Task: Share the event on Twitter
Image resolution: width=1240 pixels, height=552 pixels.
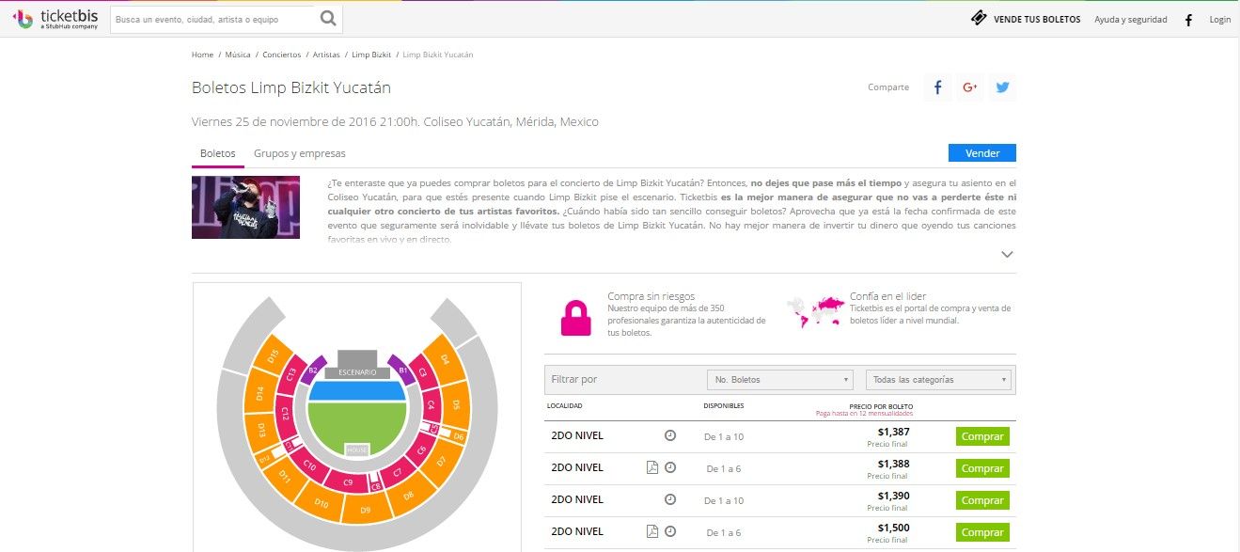Action: [x=1002, y=87]
